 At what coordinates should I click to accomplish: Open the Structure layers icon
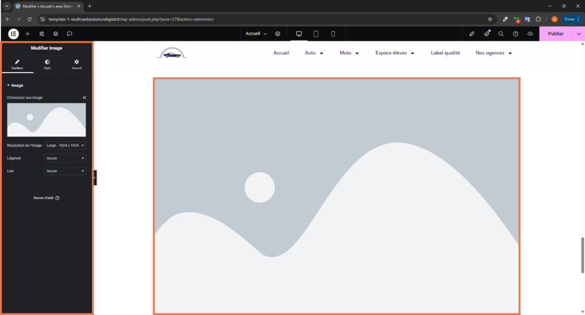pos(55,34)
